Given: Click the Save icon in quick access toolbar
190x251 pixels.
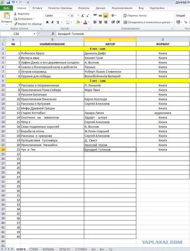Looking at the screenshot, I should tap(8, 2).
